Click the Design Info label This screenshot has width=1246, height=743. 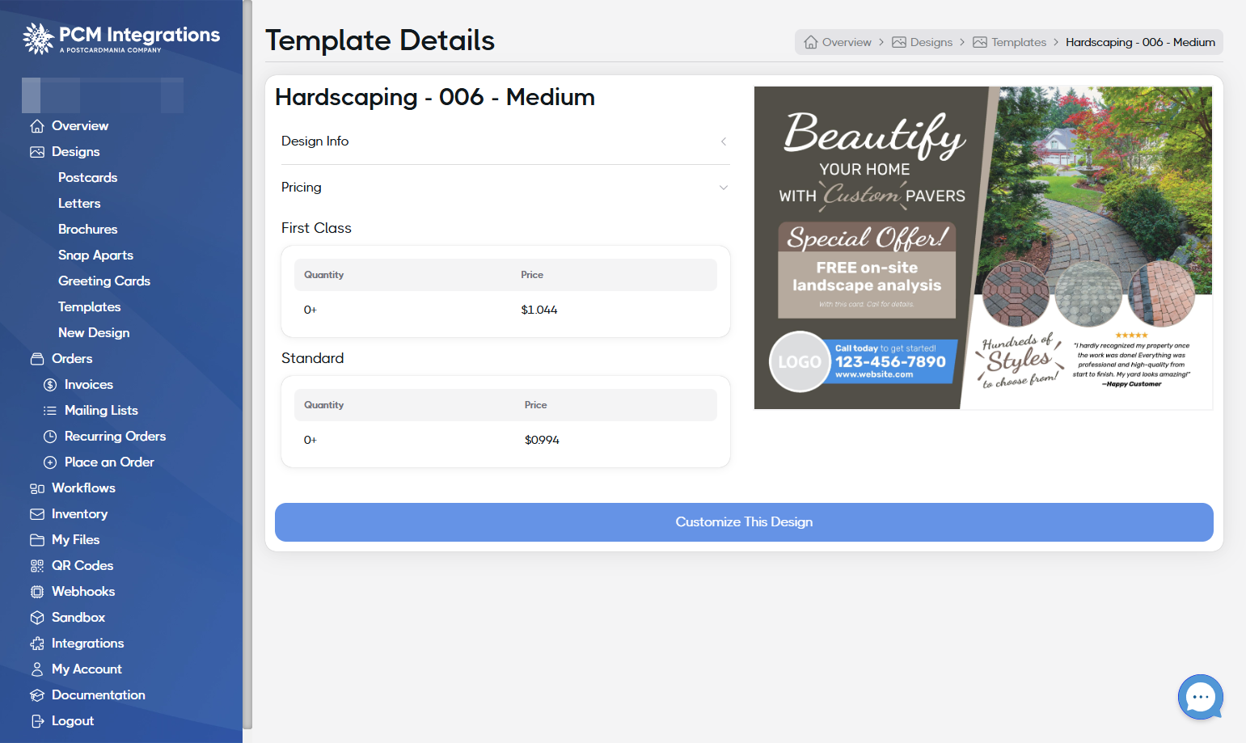[x=315, y=141]
